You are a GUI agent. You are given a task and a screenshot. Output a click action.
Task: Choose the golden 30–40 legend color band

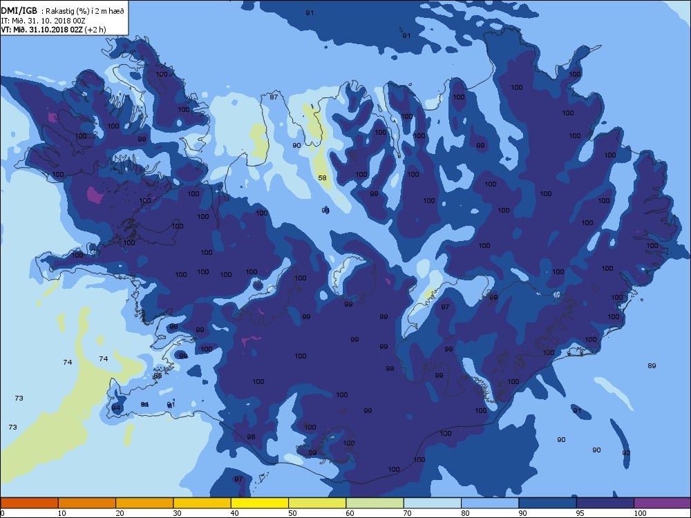(202, 503)
